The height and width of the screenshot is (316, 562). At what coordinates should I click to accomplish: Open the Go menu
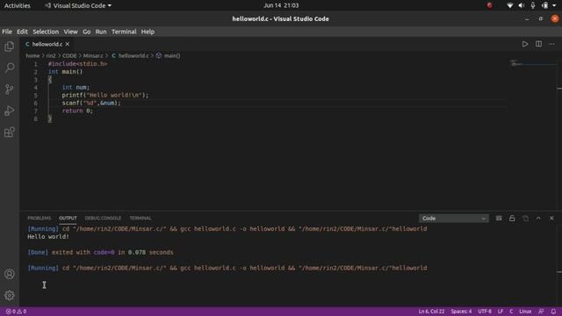click(86, 32)
